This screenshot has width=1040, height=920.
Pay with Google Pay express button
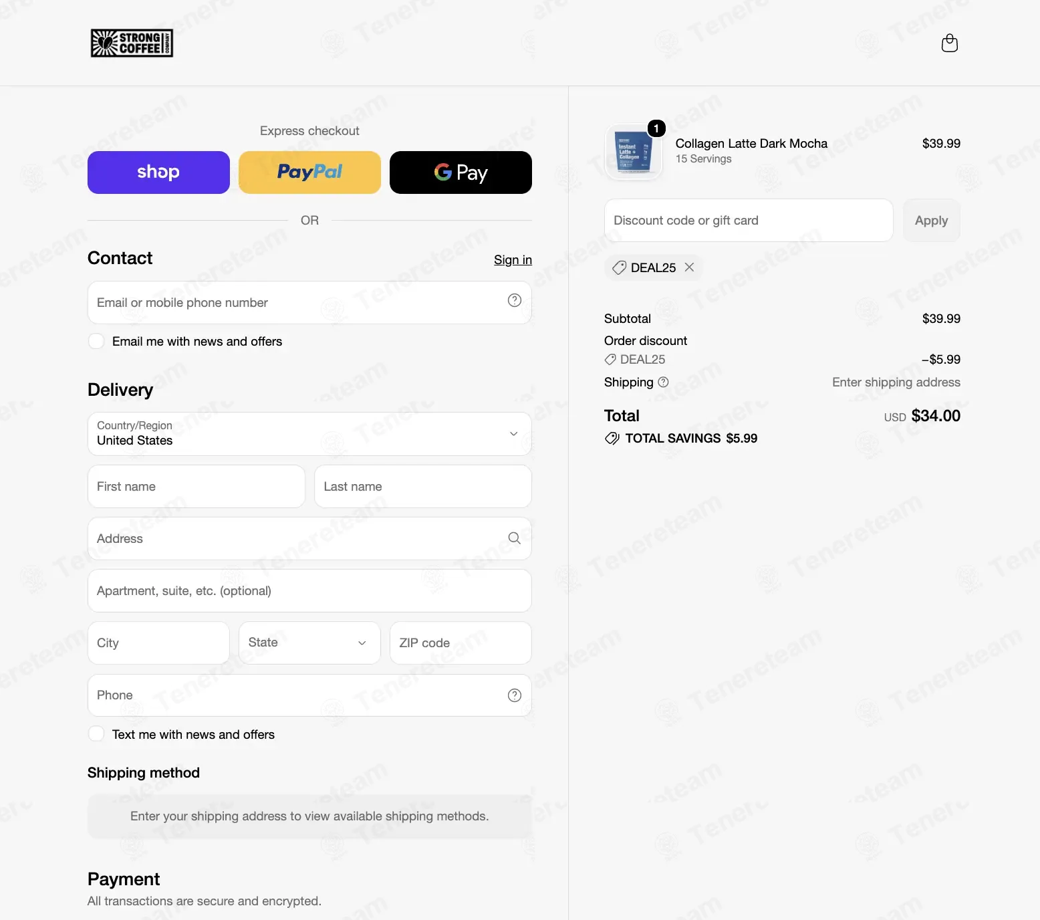coord(461,172)
